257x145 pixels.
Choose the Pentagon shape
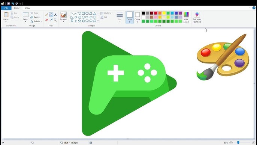[79, 17]
